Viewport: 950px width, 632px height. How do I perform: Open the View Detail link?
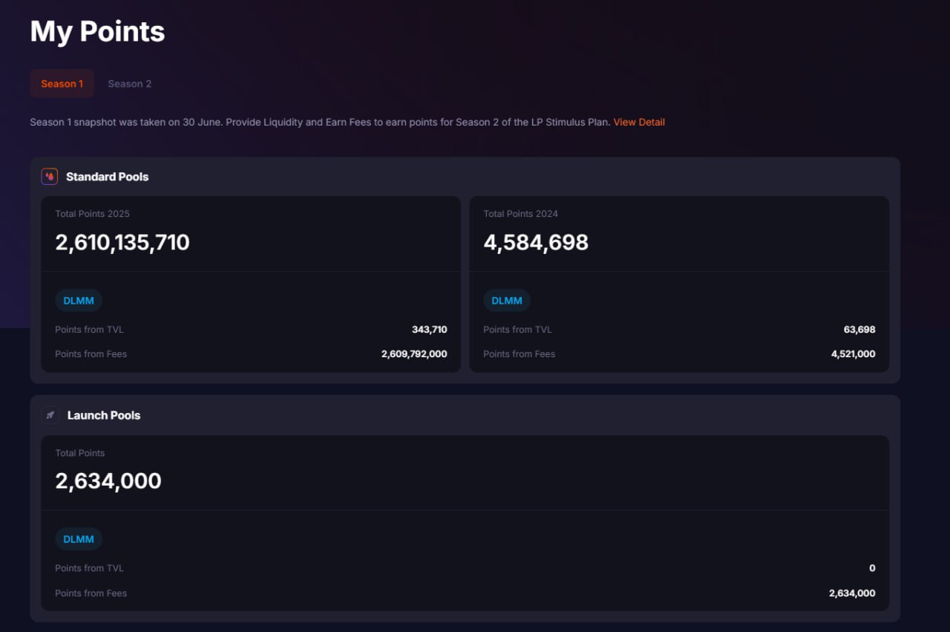click(x=639, y=123)
